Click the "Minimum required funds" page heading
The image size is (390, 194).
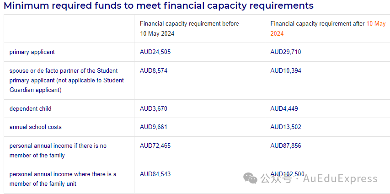(159, 6)
